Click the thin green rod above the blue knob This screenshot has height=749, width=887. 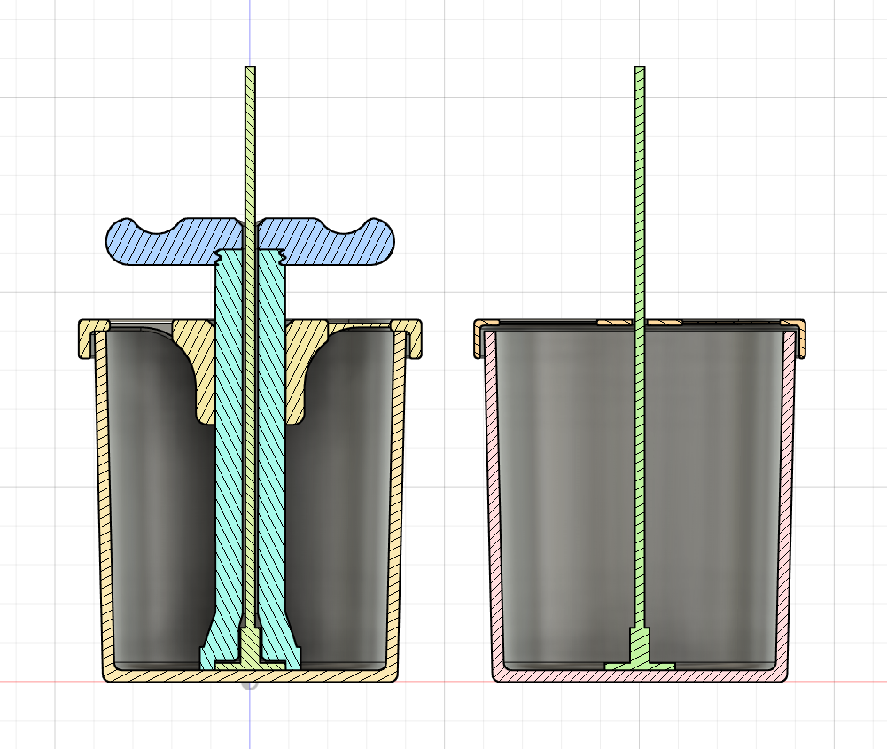(x=250, y=142)
